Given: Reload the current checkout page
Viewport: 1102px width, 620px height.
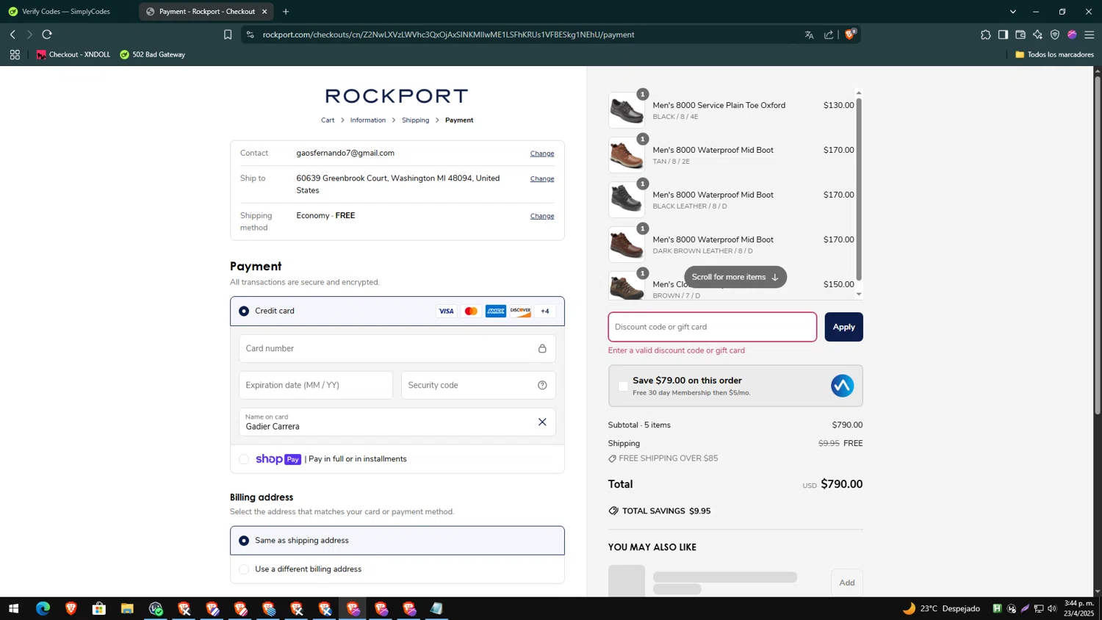Looking at the screenshot, I should pyautogui.click(x=47, y=35).
